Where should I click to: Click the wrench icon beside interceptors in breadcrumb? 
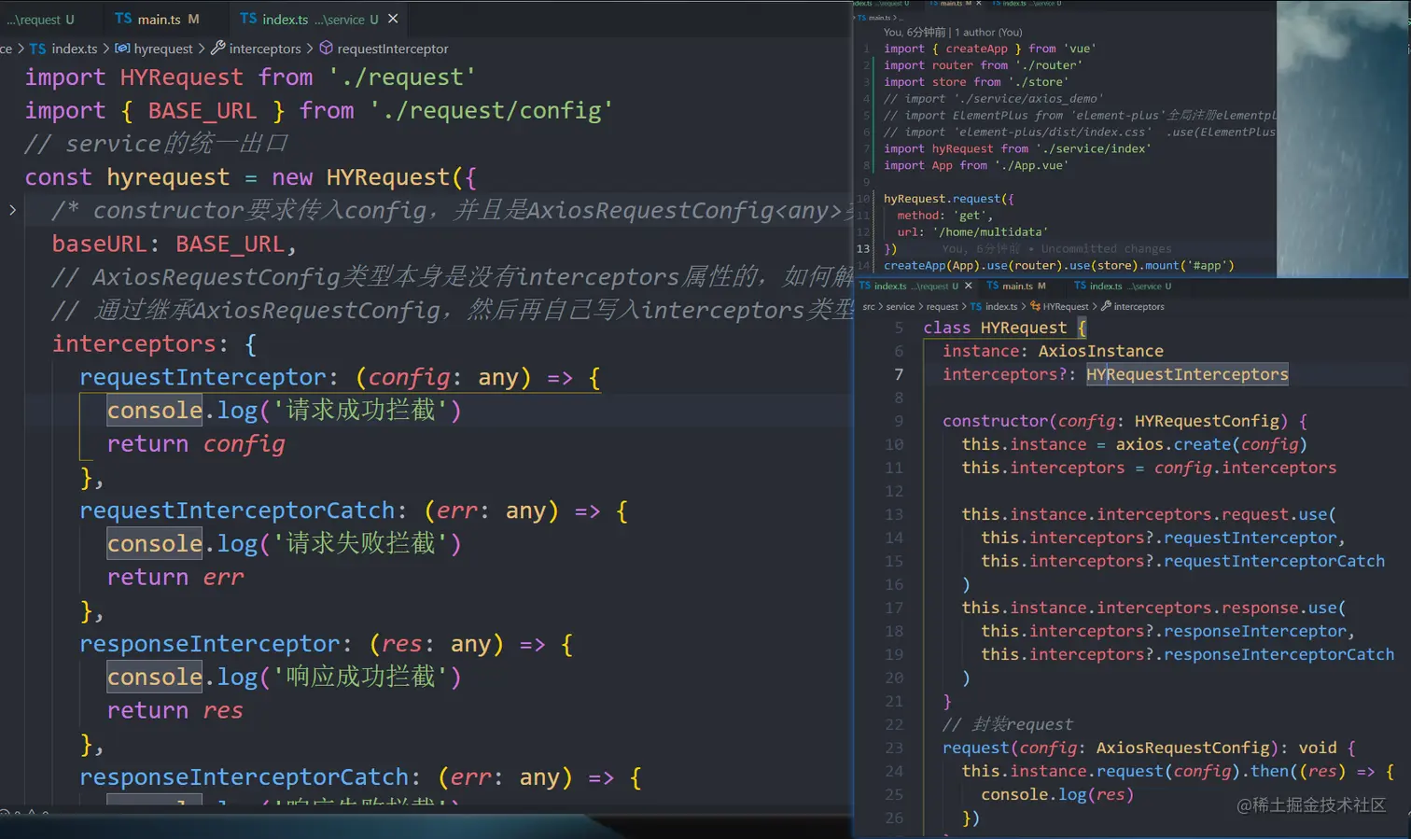[219, 49]
